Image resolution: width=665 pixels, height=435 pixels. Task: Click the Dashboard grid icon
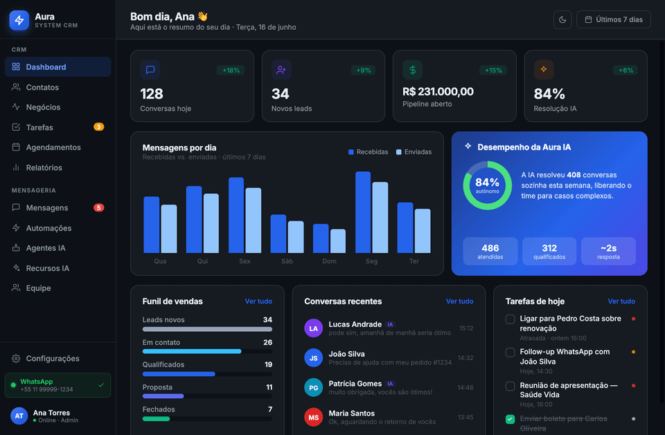coord(16,66)
